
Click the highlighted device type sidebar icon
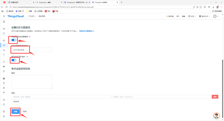(4, 45)
